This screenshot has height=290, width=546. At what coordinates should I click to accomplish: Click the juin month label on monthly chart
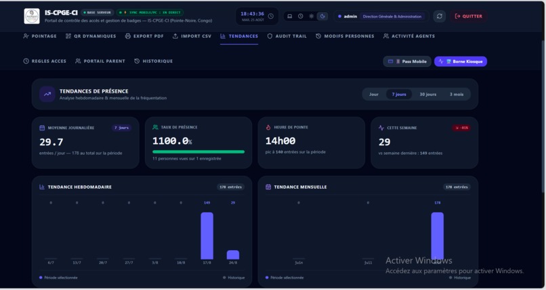[x=299, y=262]
